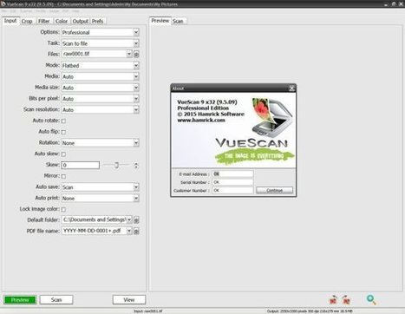Switch to the Crop tab
Screen dimensions: 405x314
(x=27, y=21)
